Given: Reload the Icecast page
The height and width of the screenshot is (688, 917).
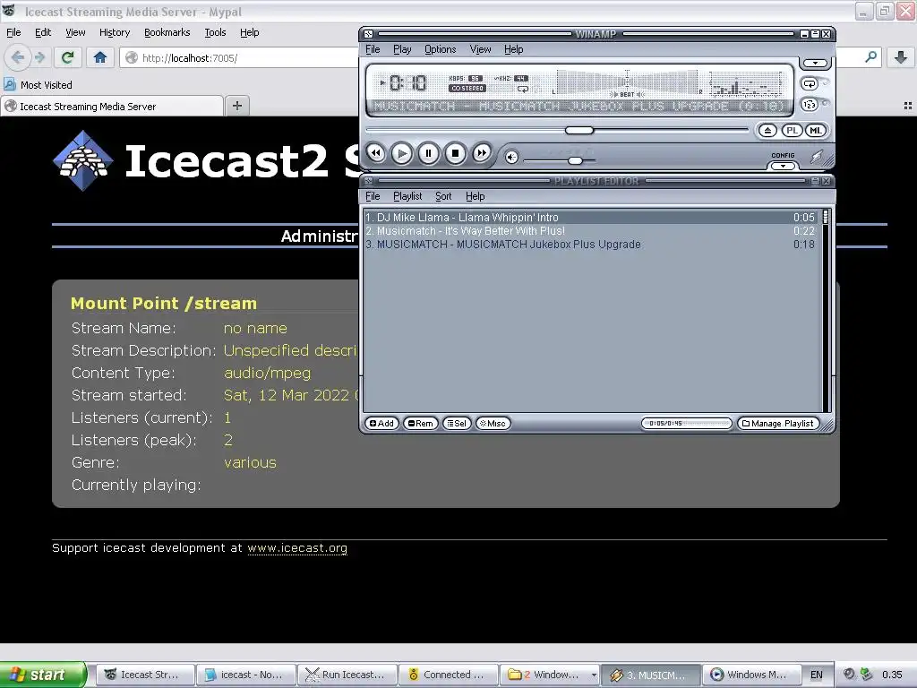Looking at the screenshot, I should 67,57.
